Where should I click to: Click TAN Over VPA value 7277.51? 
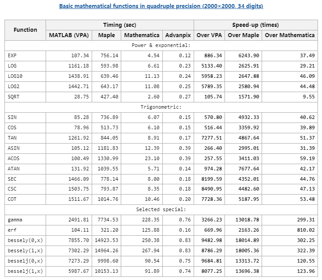(x=212, y=138)
